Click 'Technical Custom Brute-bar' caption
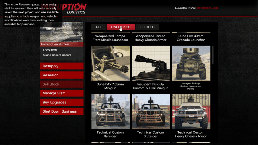The image size is (258, 145). point(150,134)
